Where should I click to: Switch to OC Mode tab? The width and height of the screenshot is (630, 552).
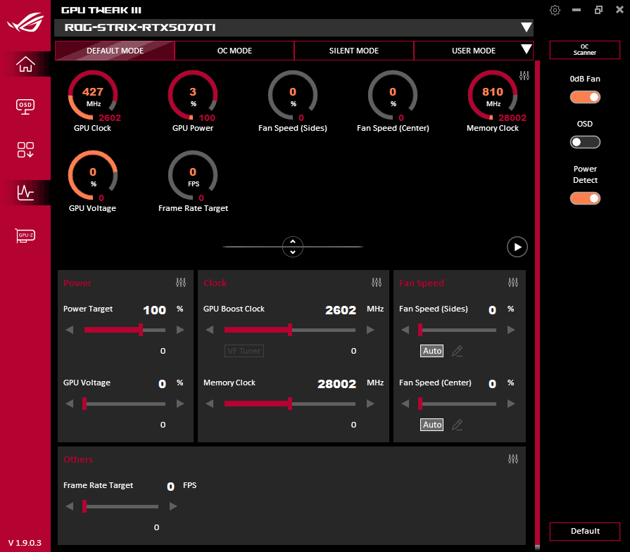point(234,51)
